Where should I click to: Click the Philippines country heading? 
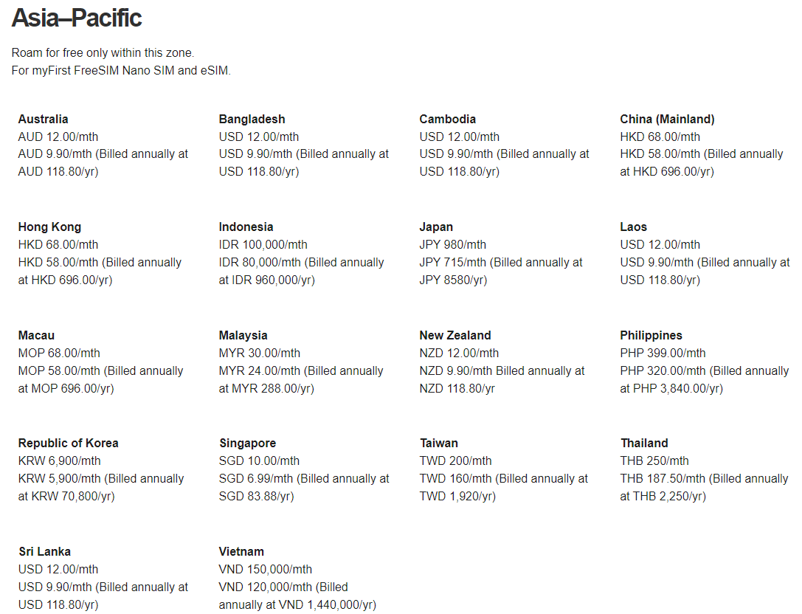pyautogui.click(x=651, y=335)
